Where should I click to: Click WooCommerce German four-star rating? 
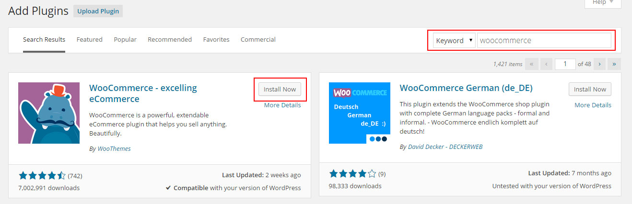[352, 174]
